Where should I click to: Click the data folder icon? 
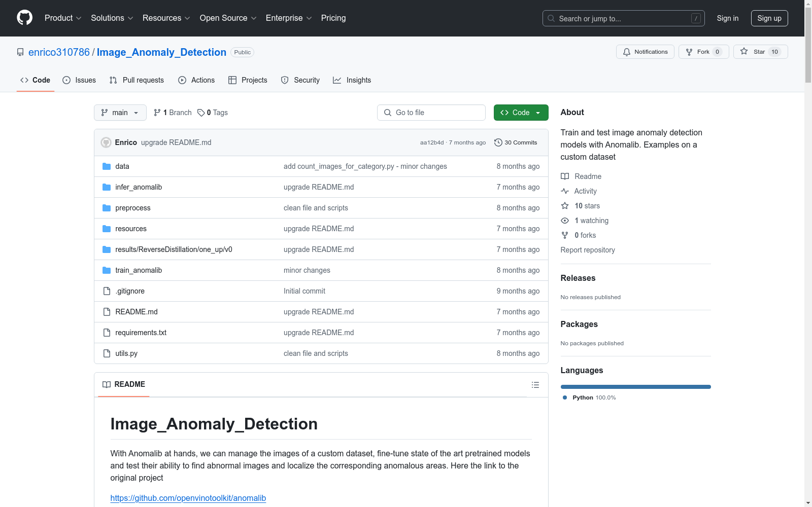coord(107,166)
